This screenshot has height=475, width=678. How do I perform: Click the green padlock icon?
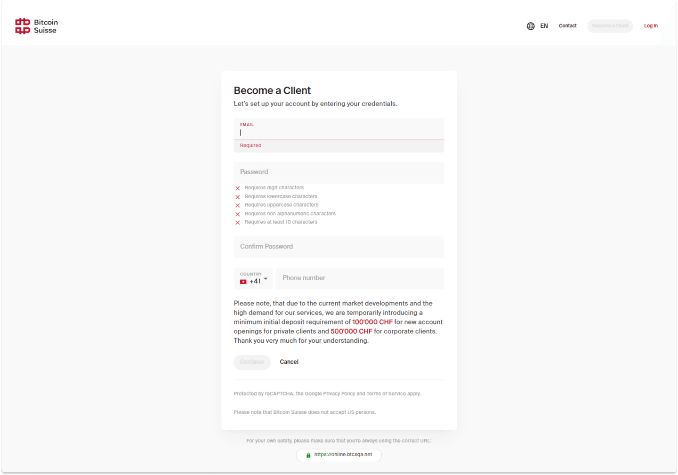pos(308,455)
